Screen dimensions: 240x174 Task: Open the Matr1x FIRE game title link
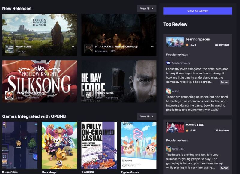pos(195,125)
